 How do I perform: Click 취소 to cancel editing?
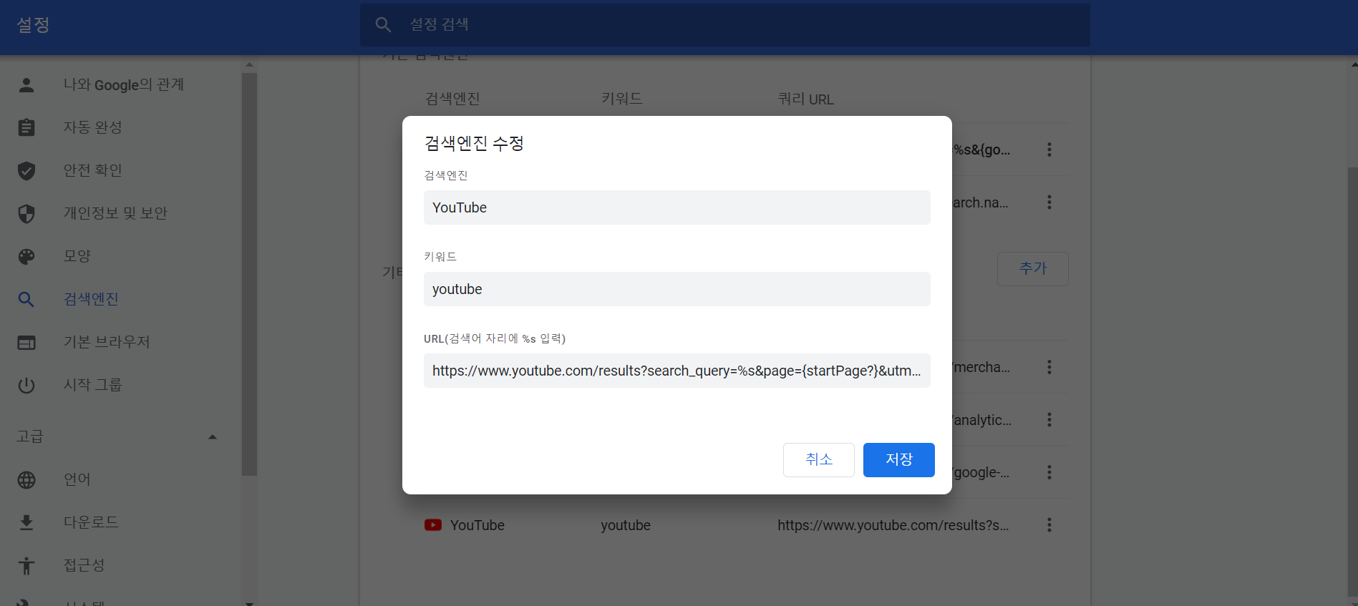[819, 460]
